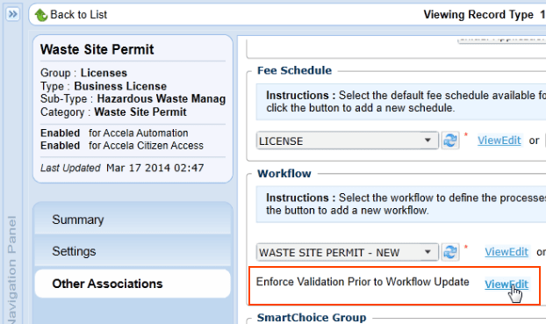Click the Waste Site Permit title
The image size is (546, 324).
[97, 49]
